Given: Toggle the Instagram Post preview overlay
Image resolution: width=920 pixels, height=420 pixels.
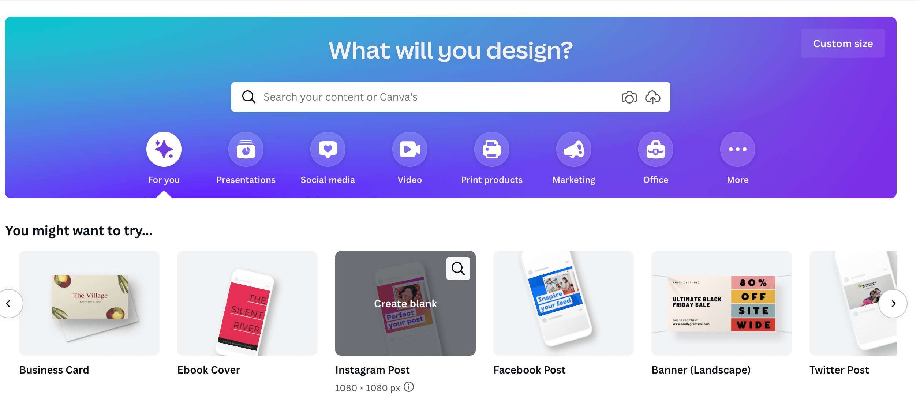Looking at the screenshot, I should 458,269.
